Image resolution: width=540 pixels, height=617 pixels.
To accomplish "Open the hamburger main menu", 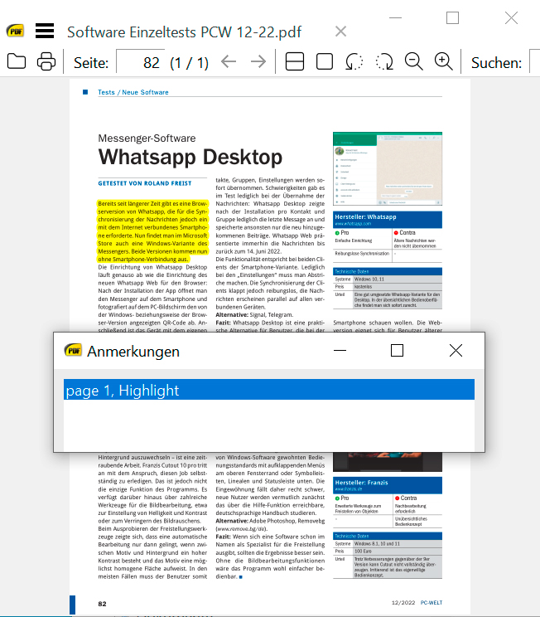I will click(45, 31).
